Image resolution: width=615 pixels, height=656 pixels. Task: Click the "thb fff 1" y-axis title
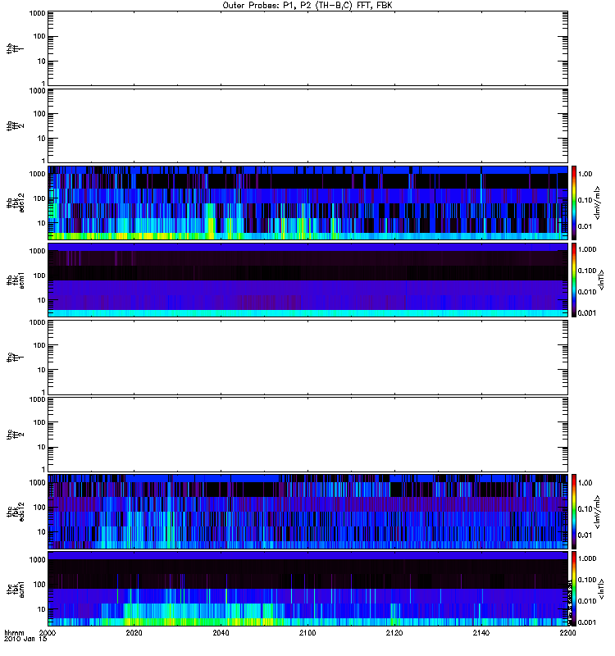coord(15,48)
